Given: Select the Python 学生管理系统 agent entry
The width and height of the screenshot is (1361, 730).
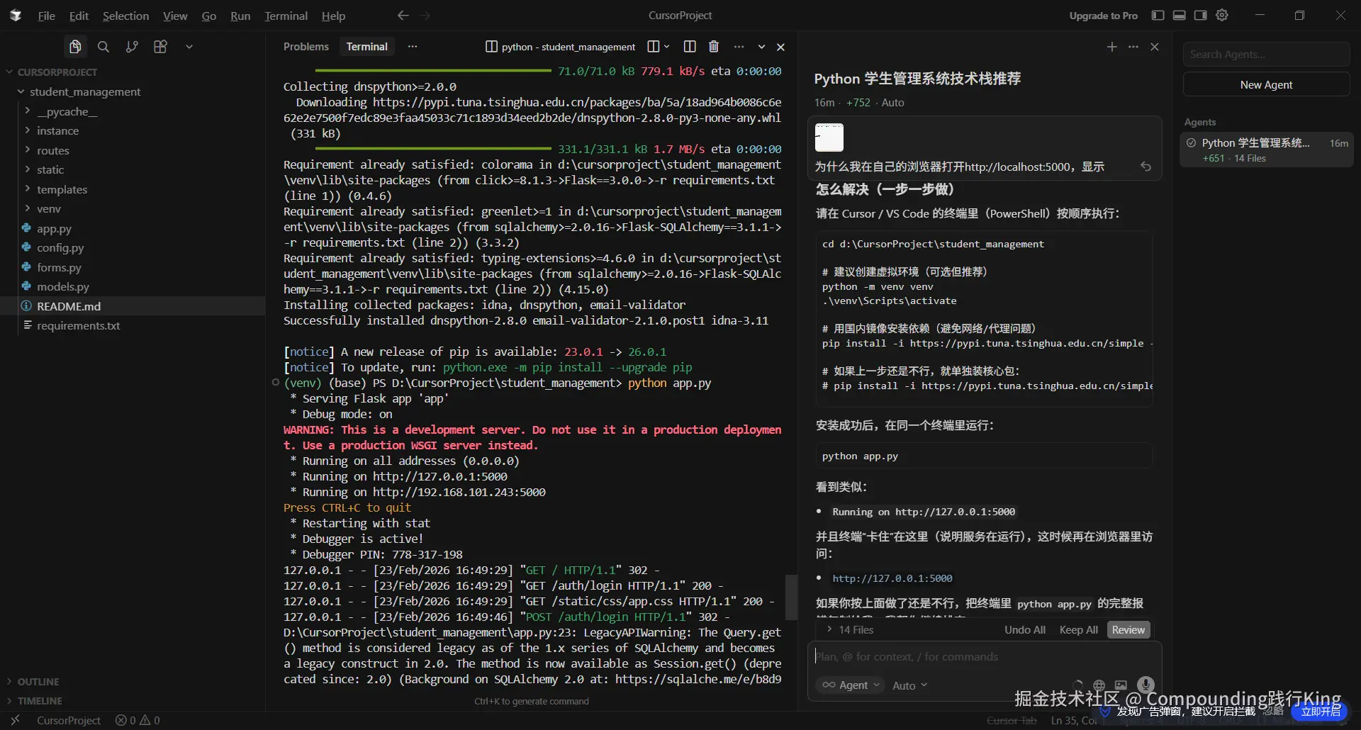Looking at the screenshot, I should (1266, 150).
